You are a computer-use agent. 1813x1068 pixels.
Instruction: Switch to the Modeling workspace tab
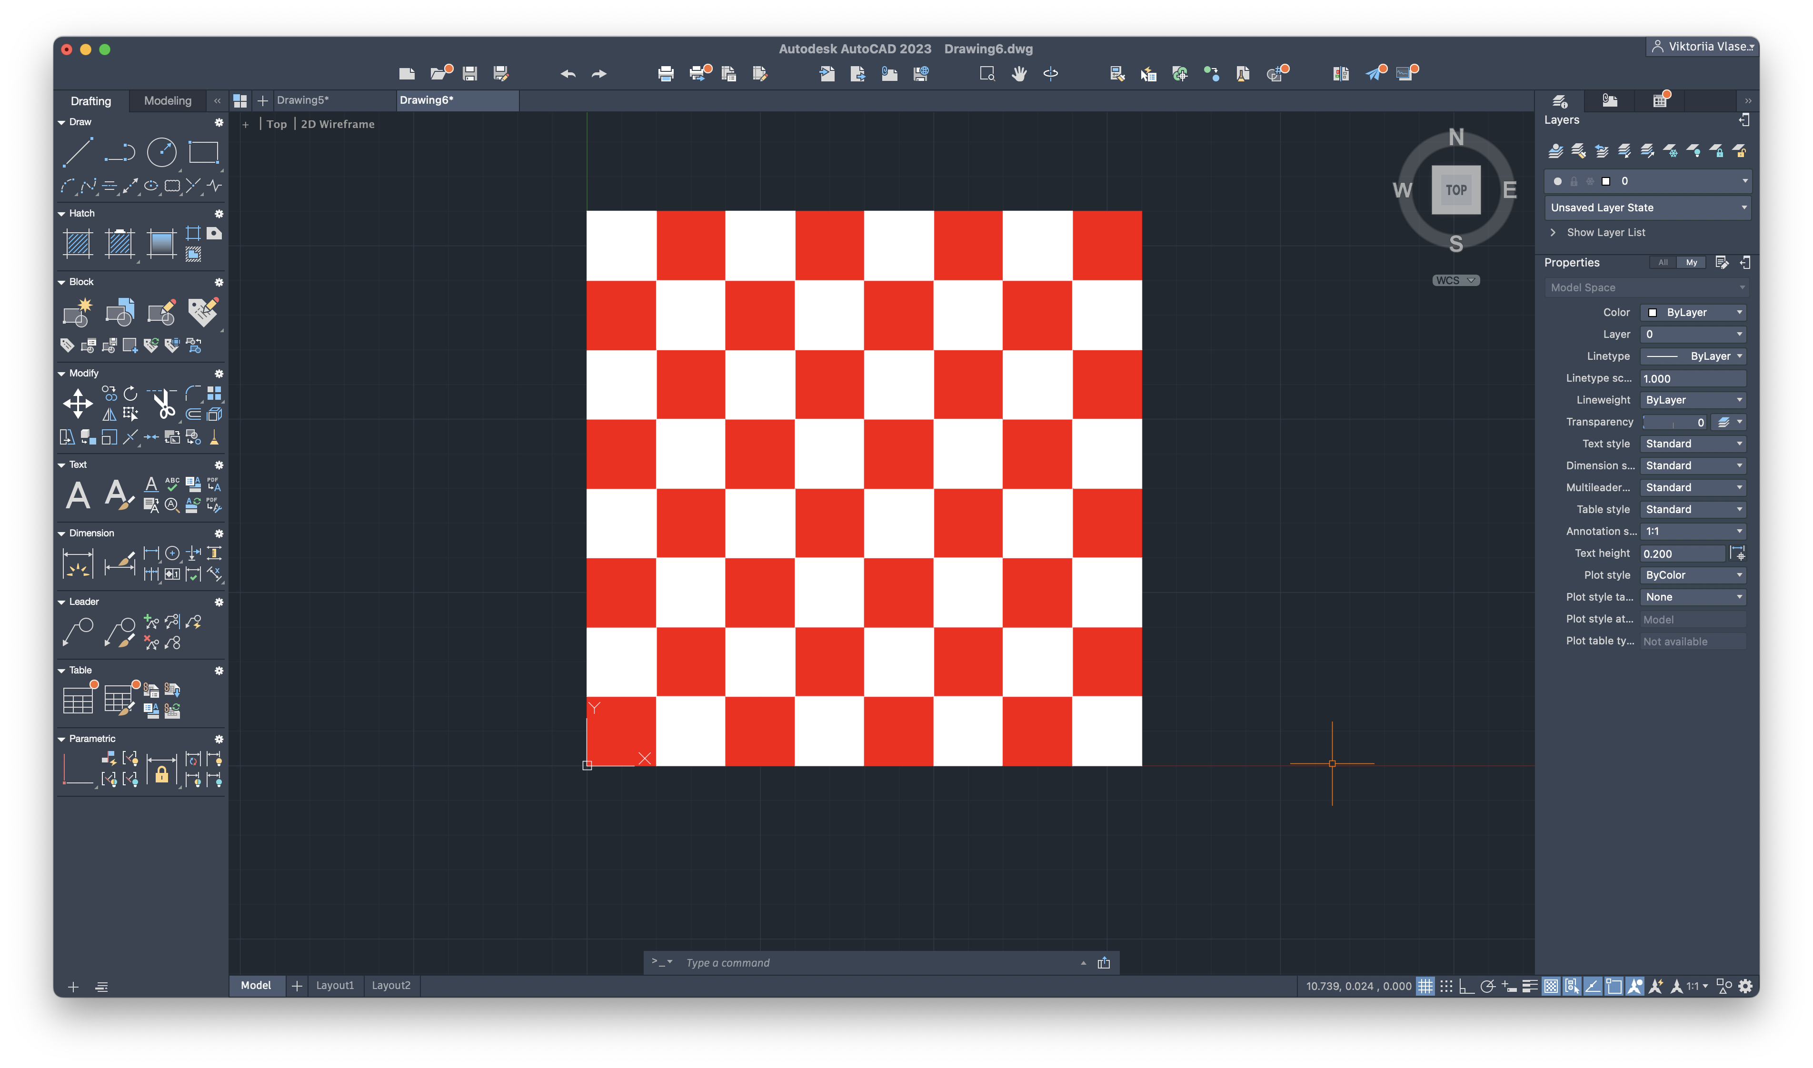click(168, 101)
